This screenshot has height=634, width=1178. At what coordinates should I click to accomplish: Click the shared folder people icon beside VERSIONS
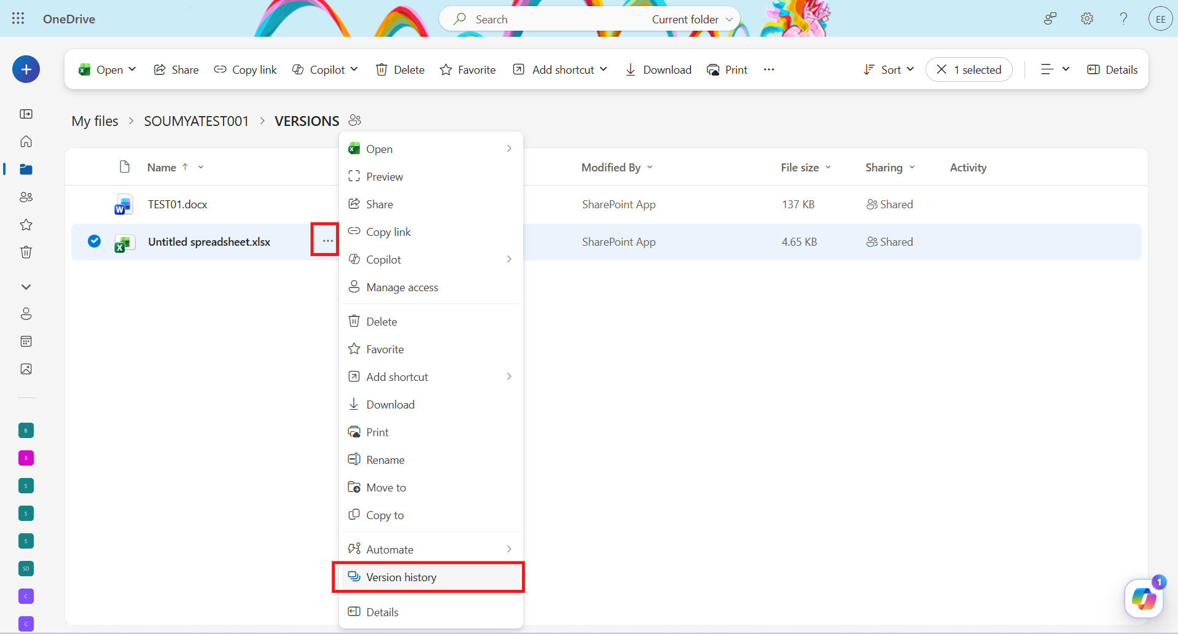pos(355,120)
